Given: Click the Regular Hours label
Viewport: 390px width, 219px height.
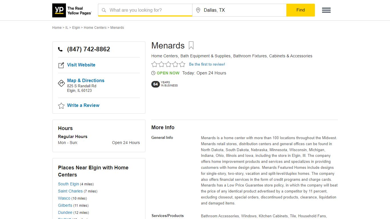Looking at the screenshot, I should pos(73,137).
